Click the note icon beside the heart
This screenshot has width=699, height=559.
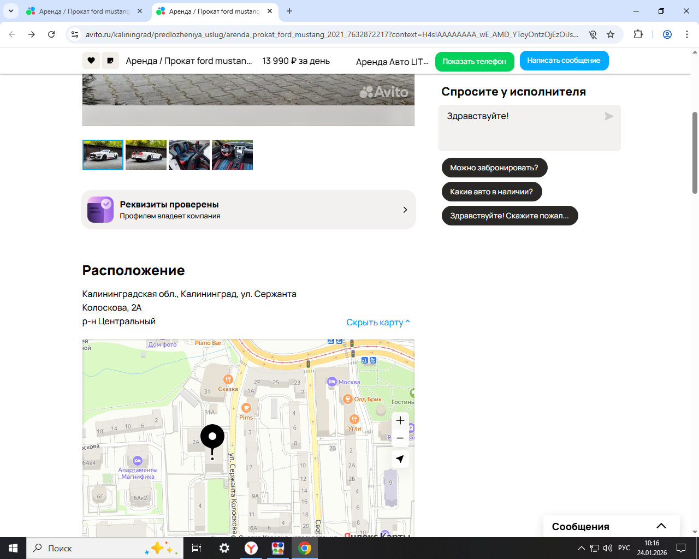click(x=110, y=61)
